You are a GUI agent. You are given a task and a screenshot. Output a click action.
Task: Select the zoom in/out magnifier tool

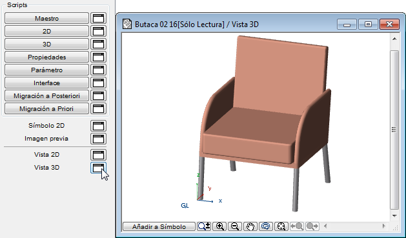click(204, 226)
